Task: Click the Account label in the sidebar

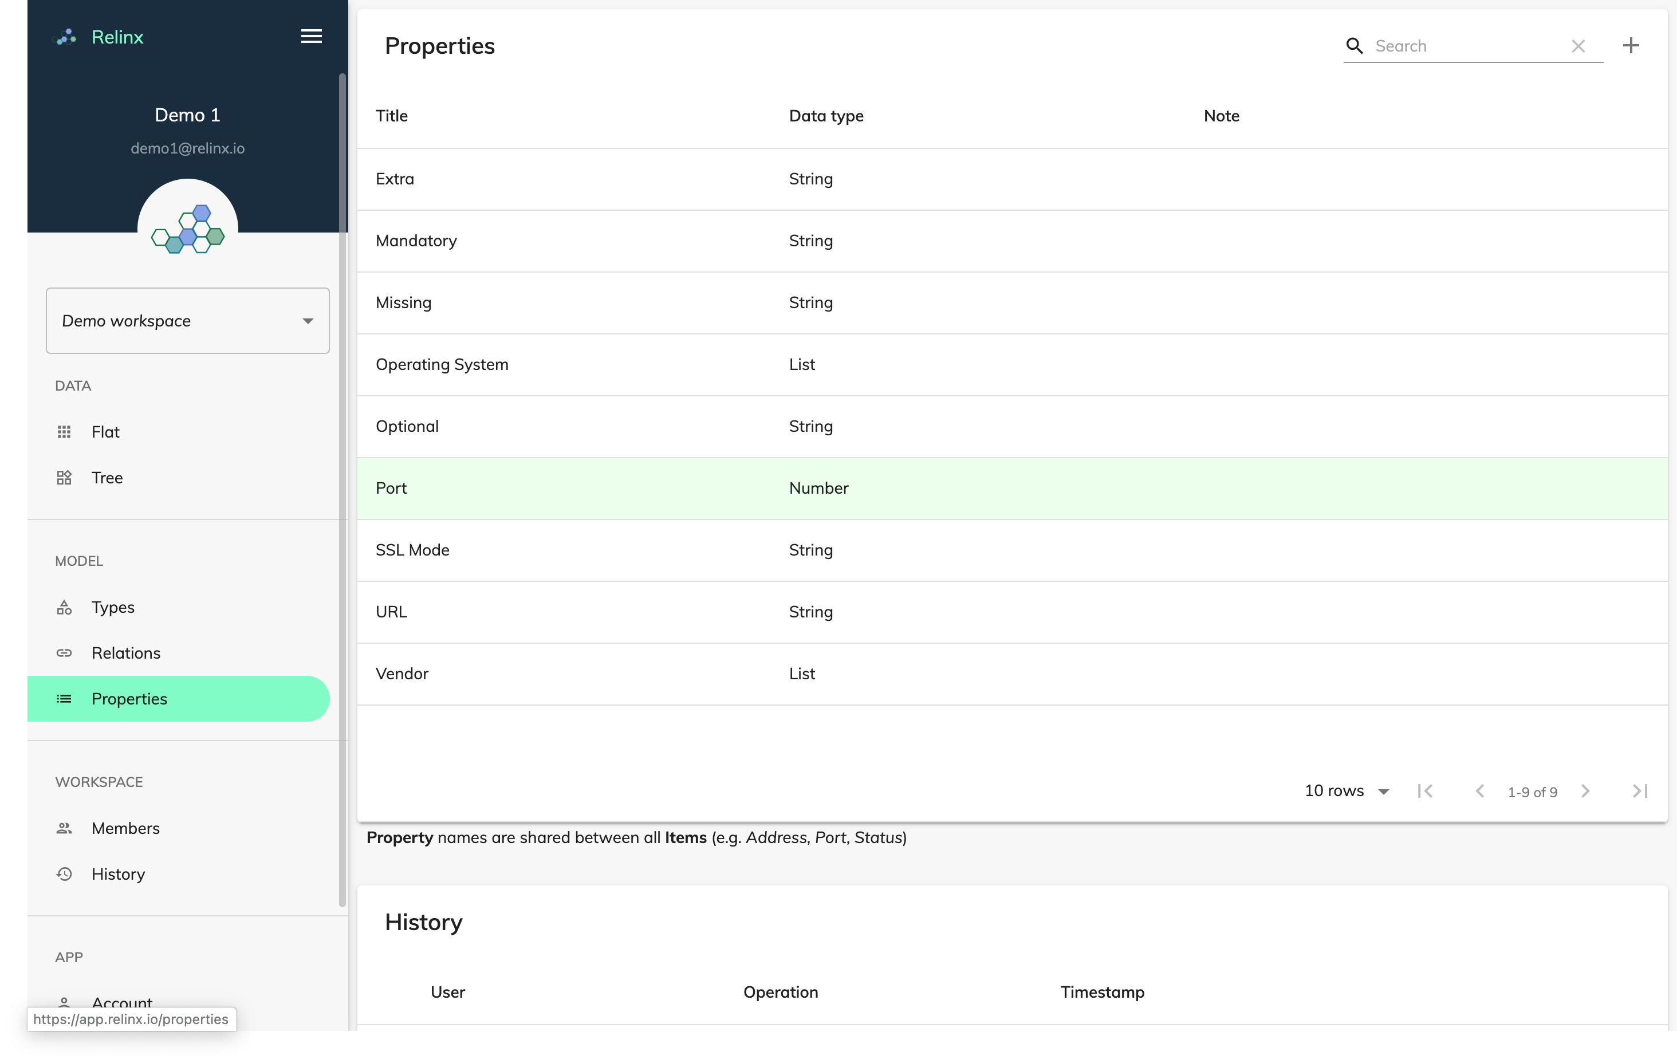Action: click(x=122, y=1003)
